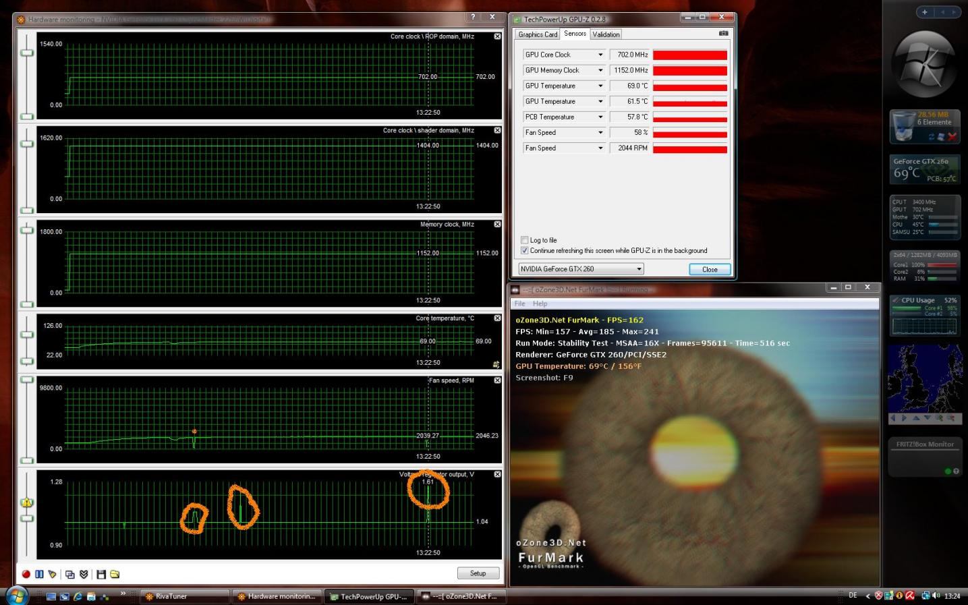Start recording in Hardware monitoring toolbar

(x=26, y=574)
